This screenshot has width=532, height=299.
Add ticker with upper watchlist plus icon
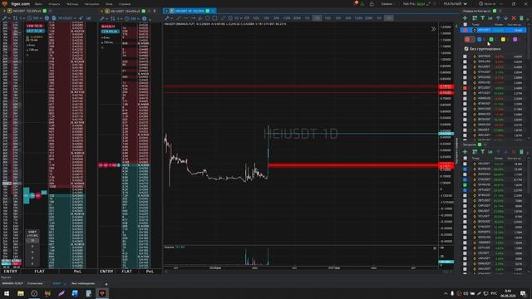465,18
